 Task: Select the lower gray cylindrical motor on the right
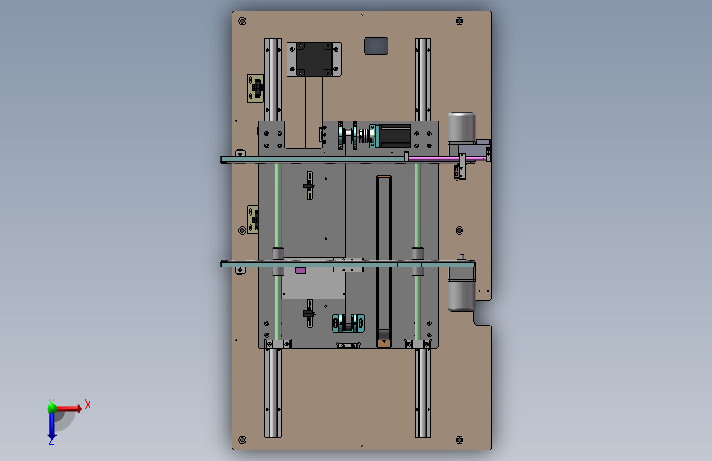462,296
